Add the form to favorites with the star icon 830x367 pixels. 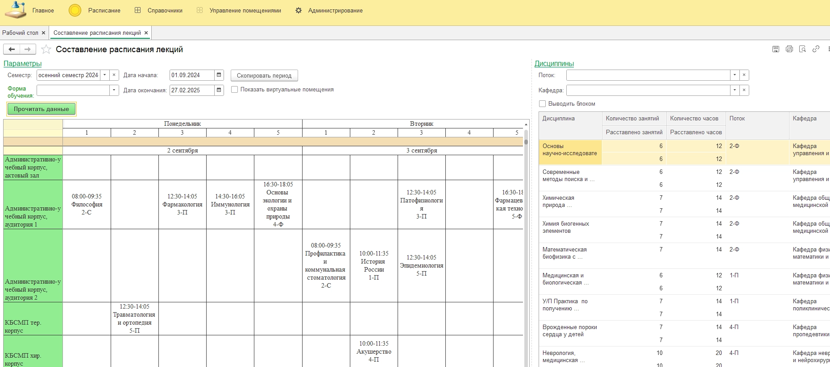click(46, 49)
